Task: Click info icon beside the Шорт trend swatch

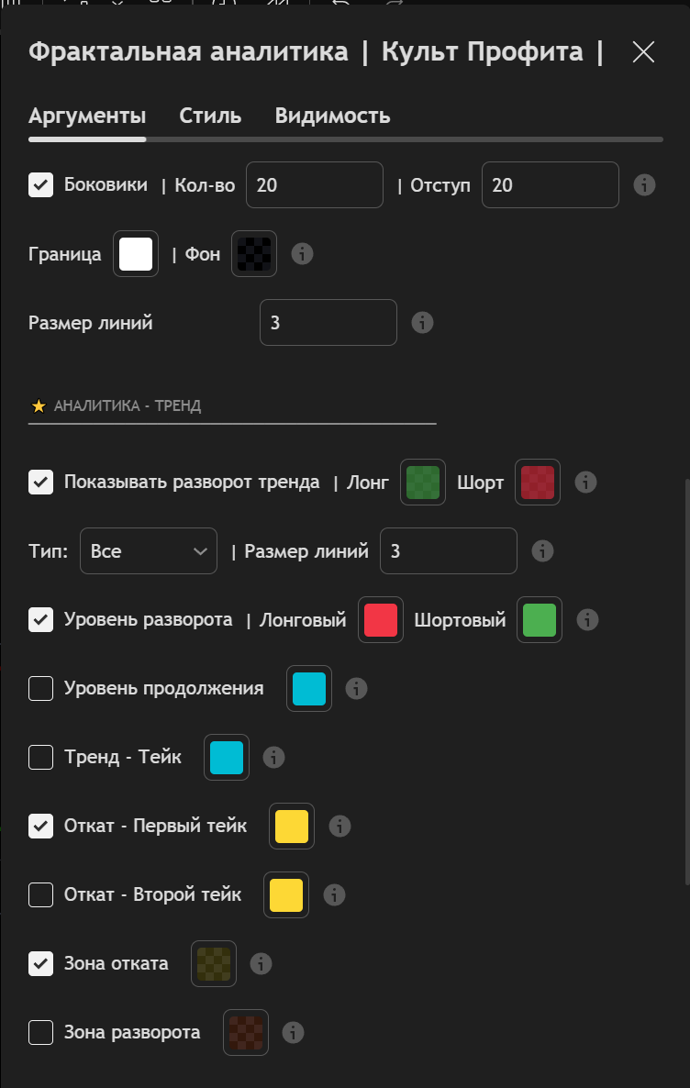Action: (585, 483)
